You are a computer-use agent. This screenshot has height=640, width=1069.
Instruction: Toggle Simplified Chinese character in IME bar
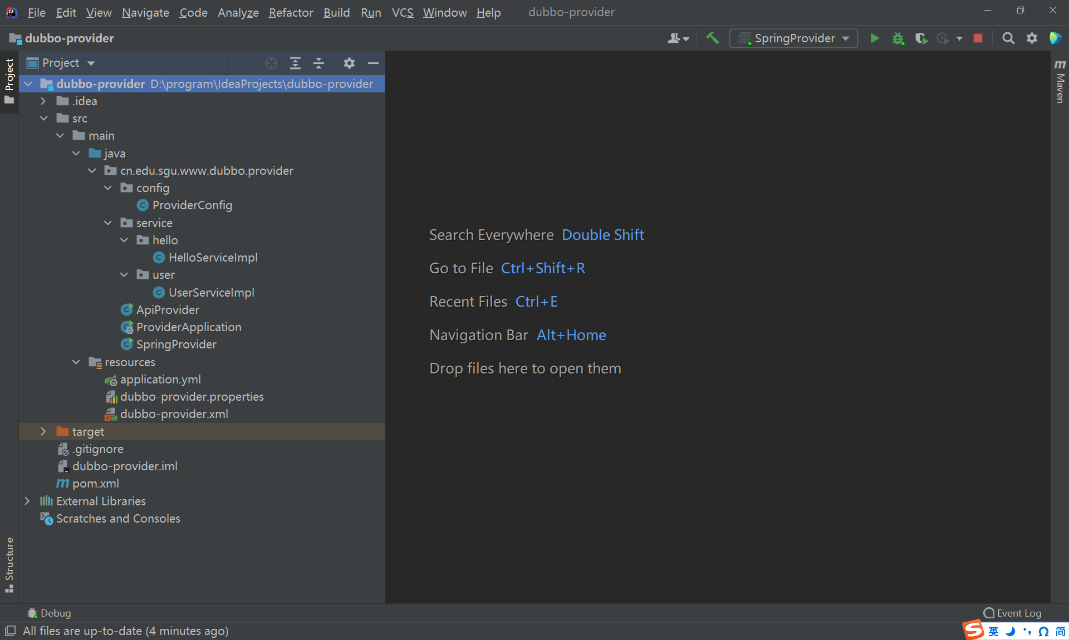[1060, 631]
